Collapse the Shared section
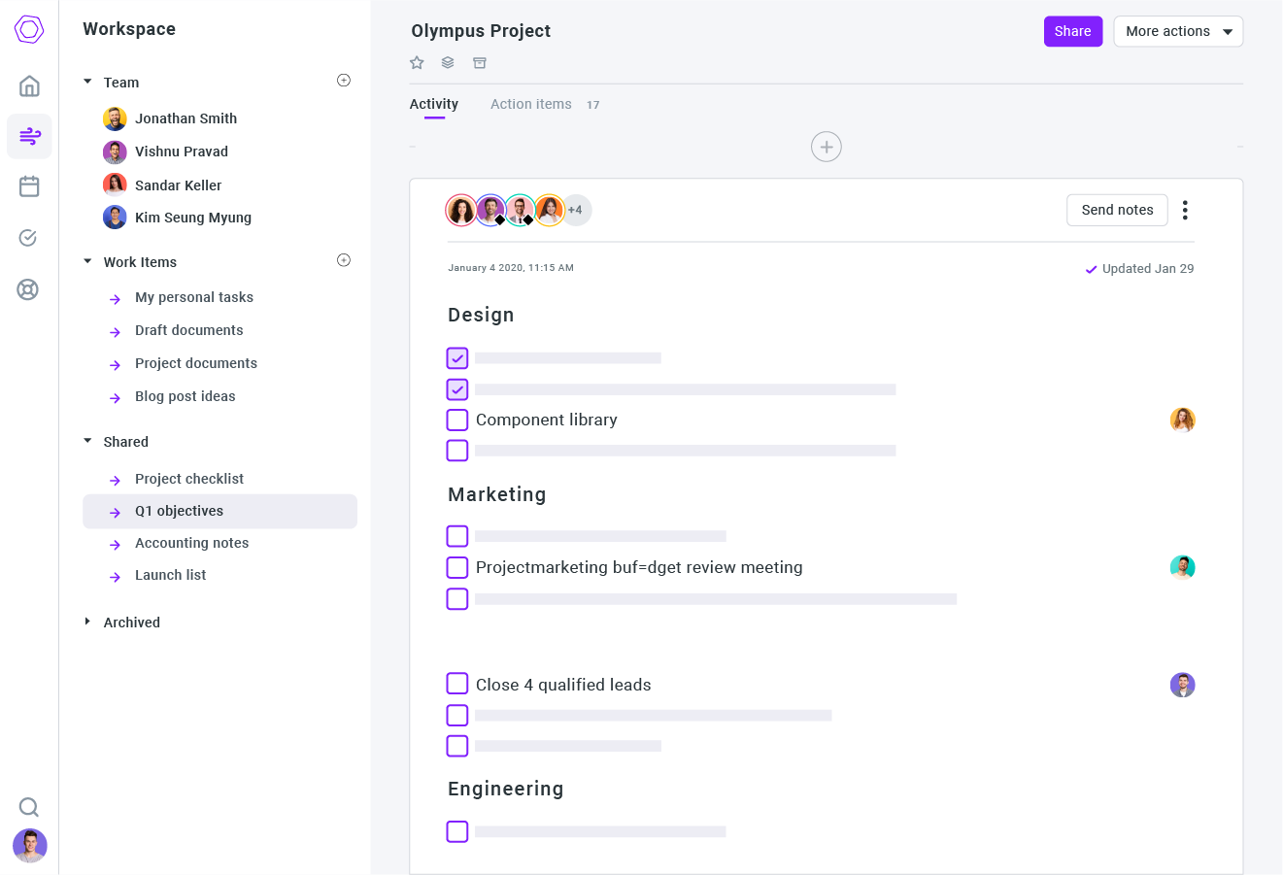Screen dimensions: 1283x875 (x=88, y=442)
